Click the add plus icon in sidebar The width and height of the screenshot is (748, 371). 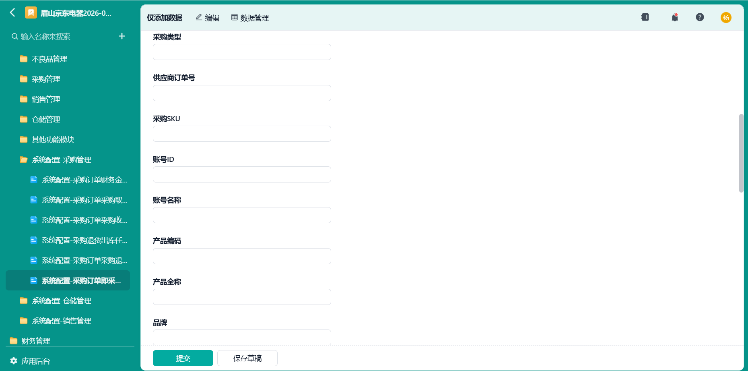[x=122, y=36]
